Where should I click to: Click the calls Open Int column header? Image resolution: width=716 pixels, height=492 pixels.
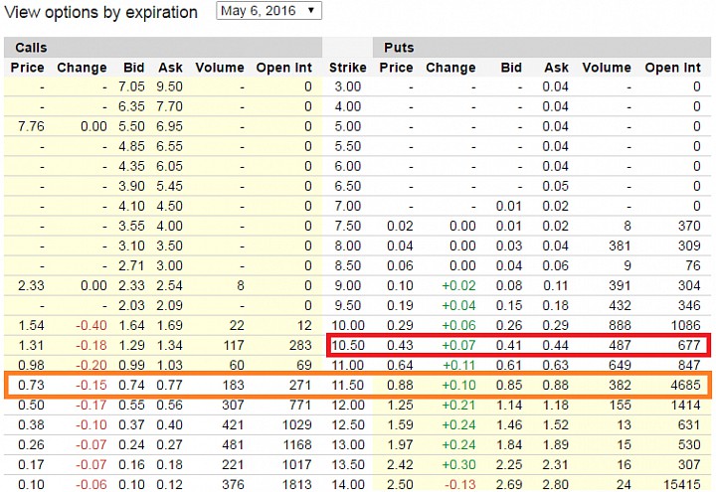click(x=283, y=68)
